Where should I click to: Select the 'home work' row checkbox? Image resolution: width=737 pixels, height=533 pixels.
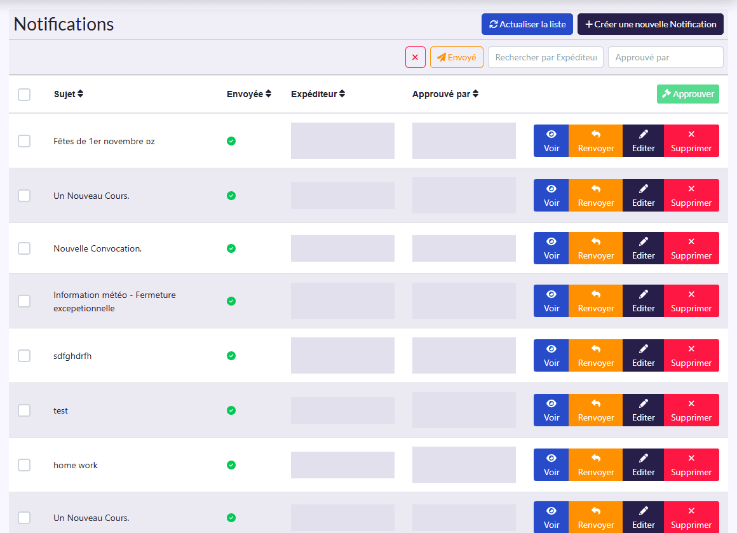(24, 465)
